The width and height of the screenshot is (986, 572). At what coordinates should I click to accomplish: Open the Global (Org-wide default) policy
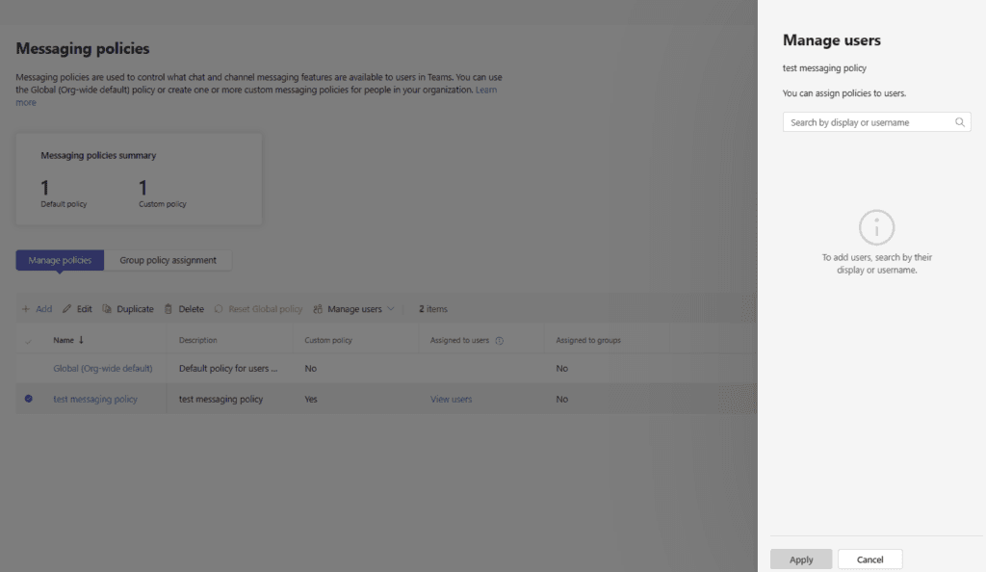102,368
